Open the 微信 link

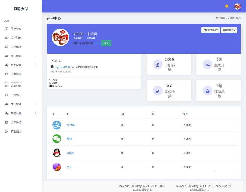tap(69, 139)
